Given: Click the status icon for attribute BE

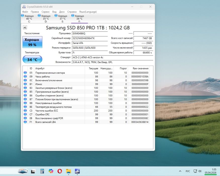Looking at the screenshot, I should [25, 107].
